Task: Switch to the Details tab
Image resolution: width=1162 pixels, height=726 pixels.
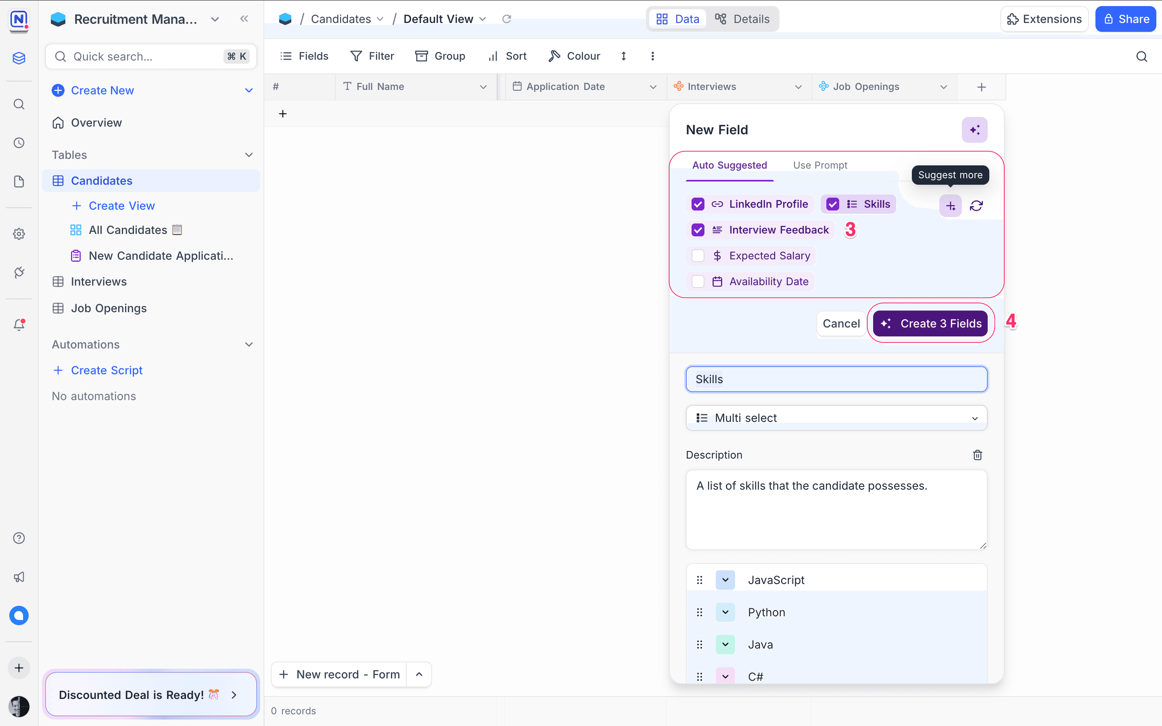Action: [743, 19]
